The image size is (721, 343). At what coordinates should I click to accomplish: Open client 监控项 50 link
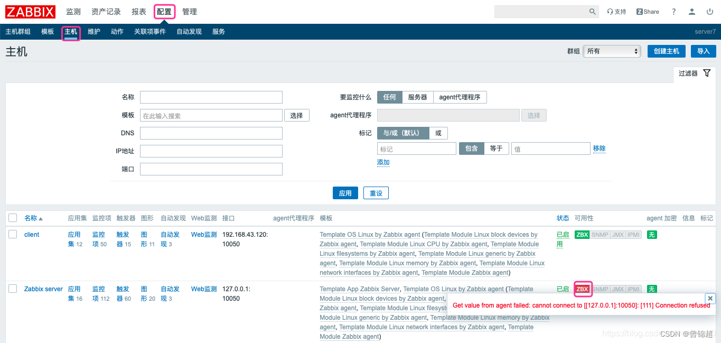99,239
